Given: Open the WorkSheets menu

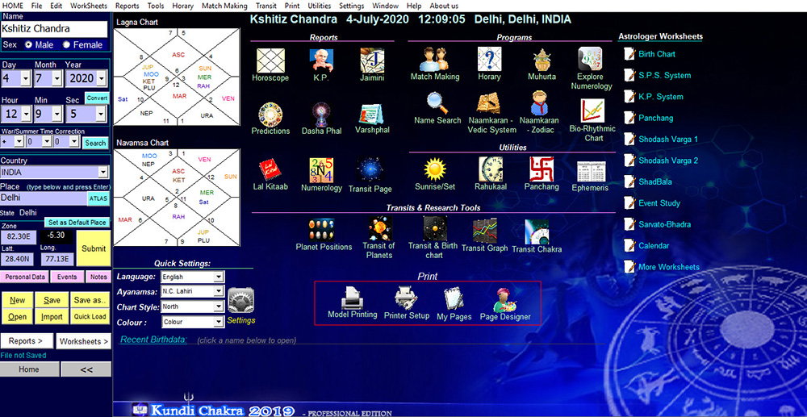Looking at the screenshot, I should click(89, 6).
